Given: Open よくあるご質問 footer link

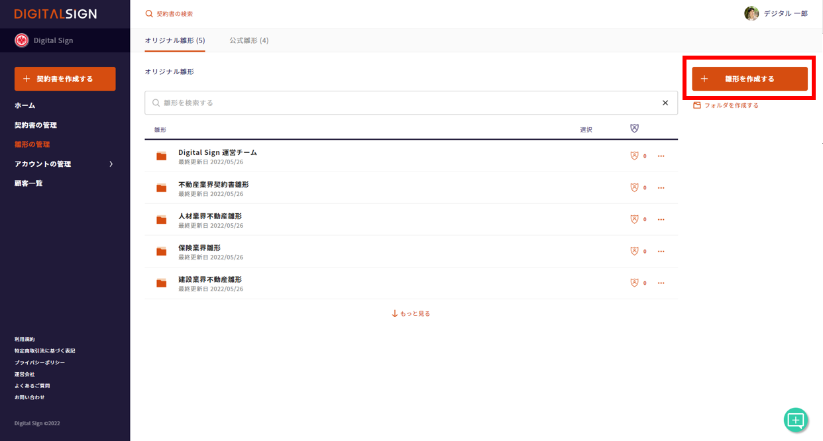Looking at the screenshot, I should pyautogui.click(x=32, y=385).
